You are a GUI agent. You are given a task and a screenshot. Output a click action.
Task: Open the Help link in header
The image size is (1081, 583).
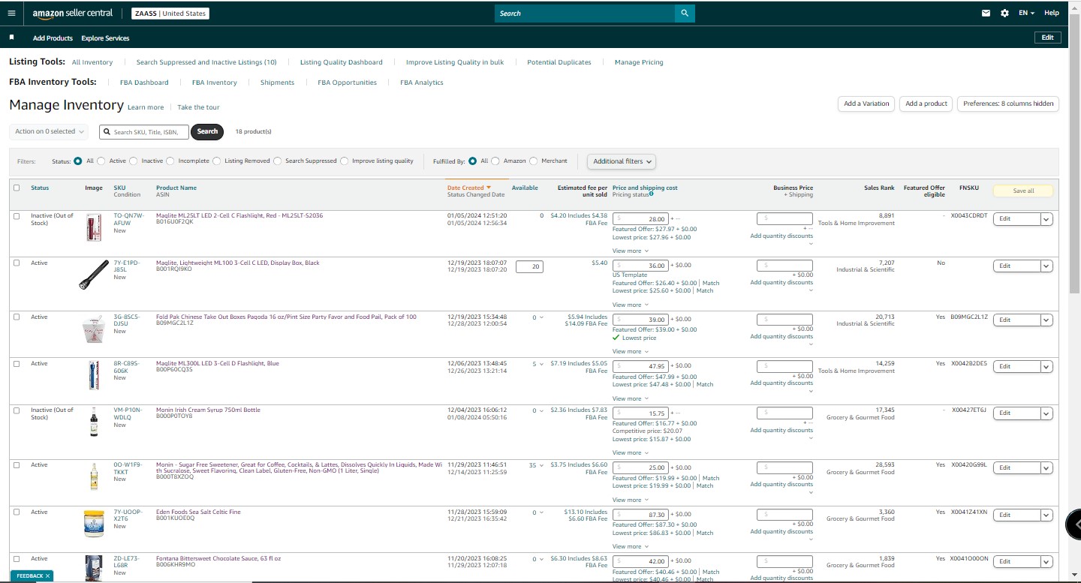click(x=1052, y=13)
